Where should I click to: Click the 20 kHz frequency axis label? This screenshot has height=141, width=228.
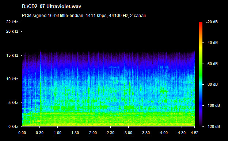[x=12, y=31]
